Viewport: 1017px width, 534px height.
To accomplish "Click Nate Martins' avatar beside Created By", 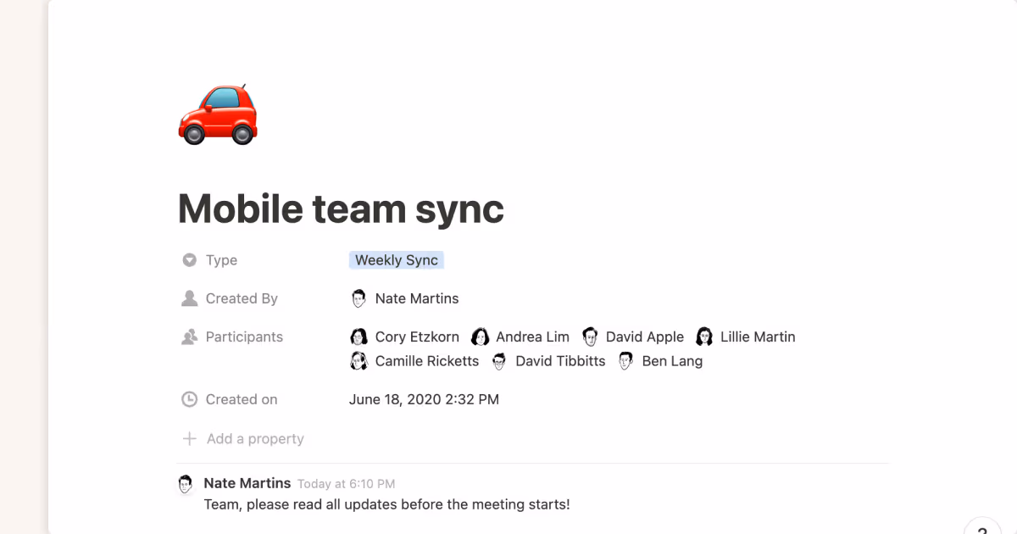I will tap(359, 298).
